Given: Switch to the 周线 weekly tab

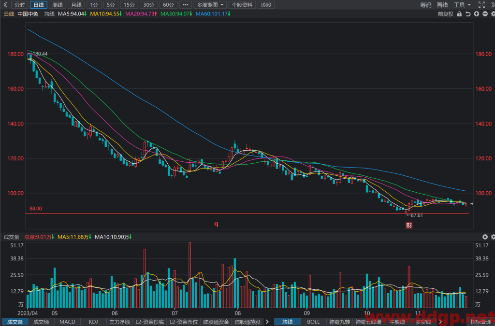Looking at the screenshot, I should pyautogui.click(x=58, y=5).
